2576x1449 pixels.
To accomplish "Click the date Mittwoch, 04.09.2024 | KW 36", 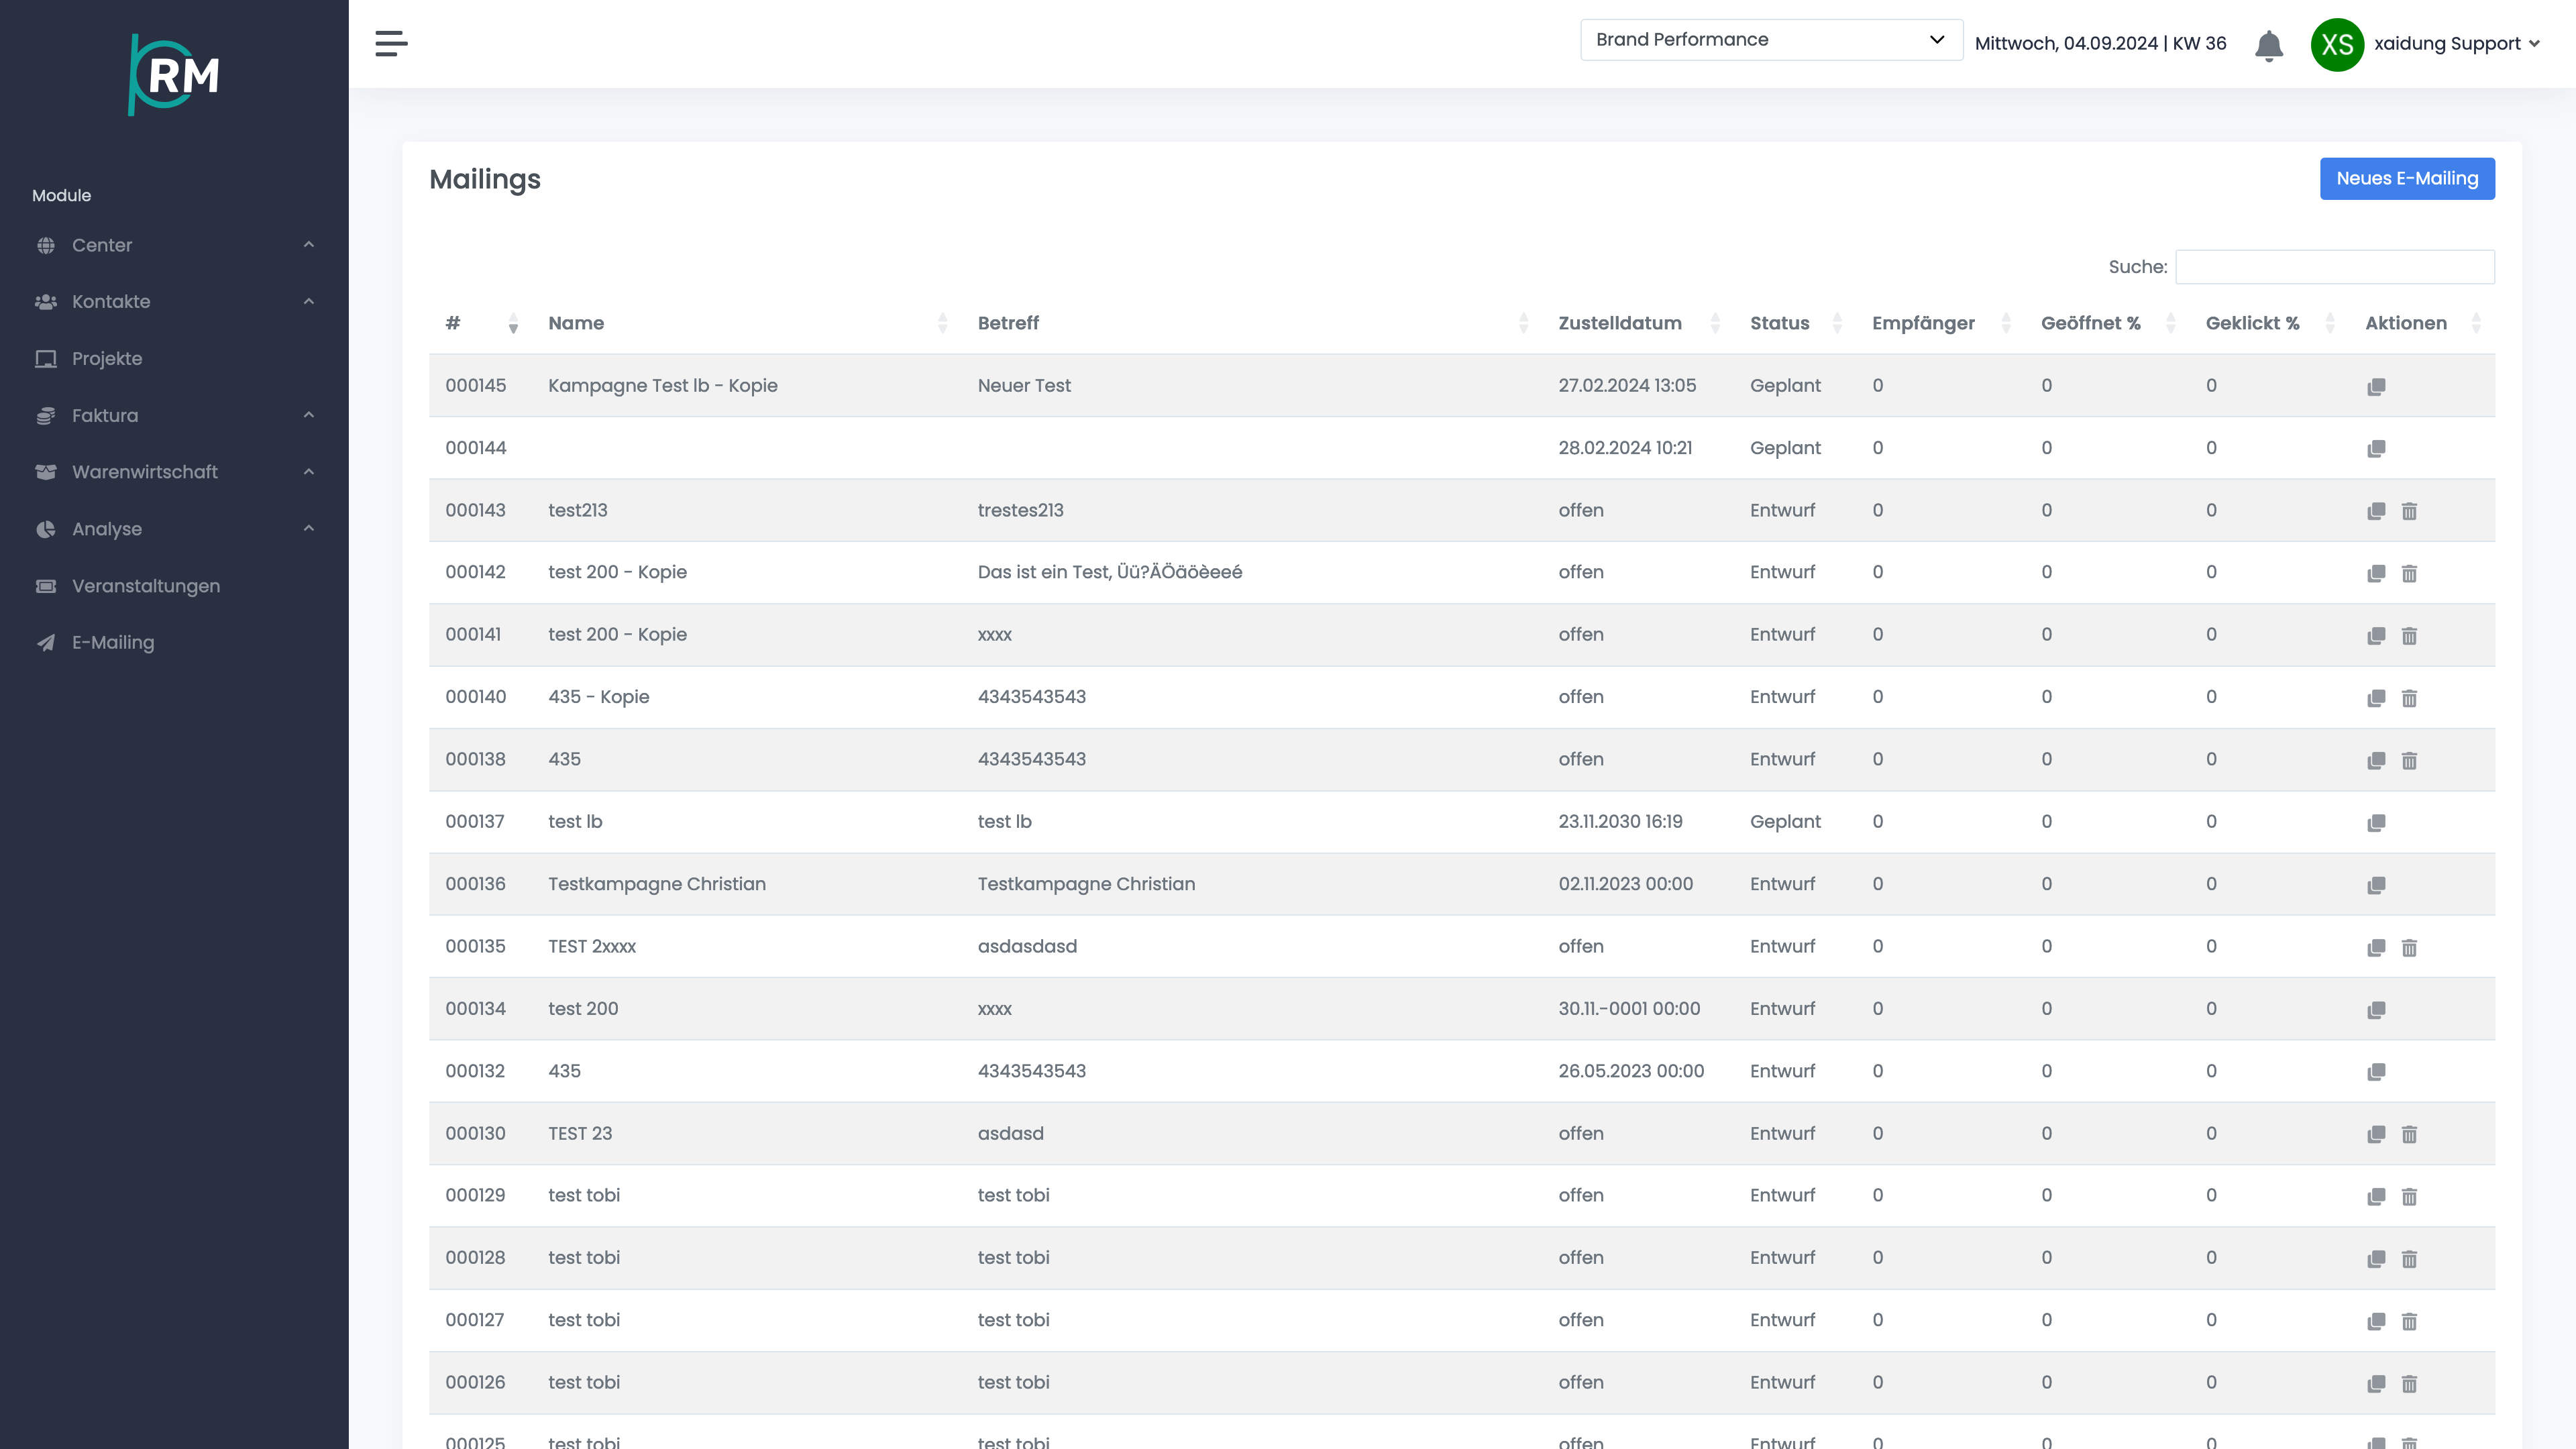I will point(2100,44).
